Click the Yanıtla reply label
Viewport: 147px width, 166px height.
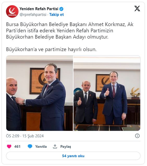pos(41,146)
